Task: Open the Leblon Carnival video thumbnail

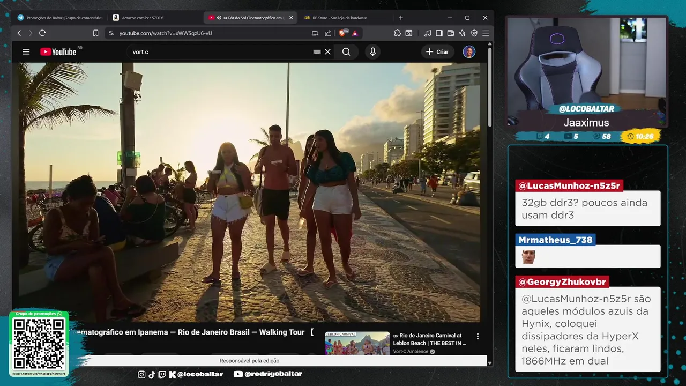Action: pyautogui.click(x=357, y=344)
